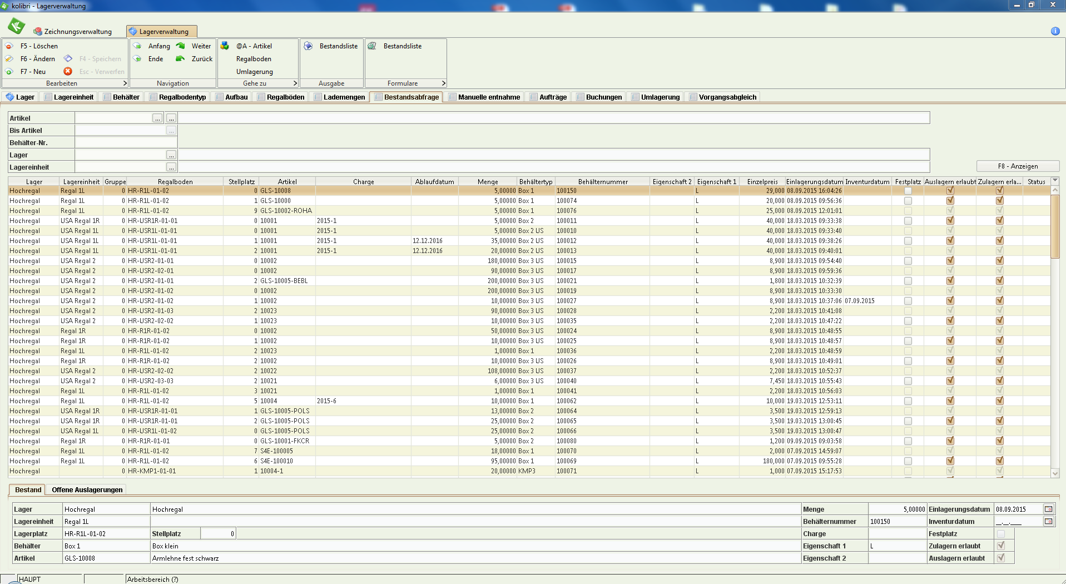Click the table scroll-up arrow

[x=1055, y=191]
